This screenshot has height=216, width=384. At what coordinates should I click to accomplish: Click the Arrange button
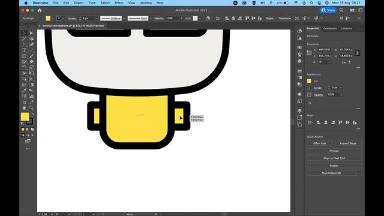pyautogui.click(x=334, y=151)
